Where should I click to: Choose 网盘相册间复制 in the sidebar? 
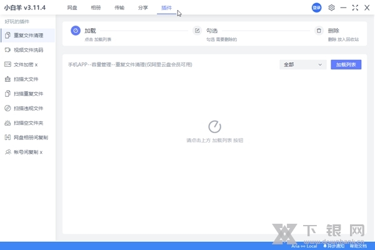click(28, 137)
